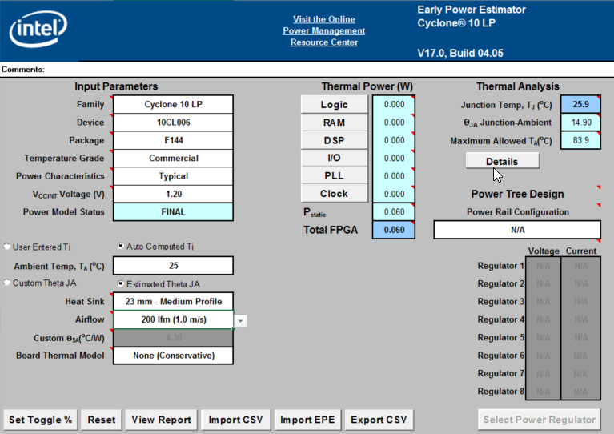This screenshot has height=434, width=614.
Task: Click the Clock thermal power value 0.000
Action: pyautogui.click(x=394, y=194)
